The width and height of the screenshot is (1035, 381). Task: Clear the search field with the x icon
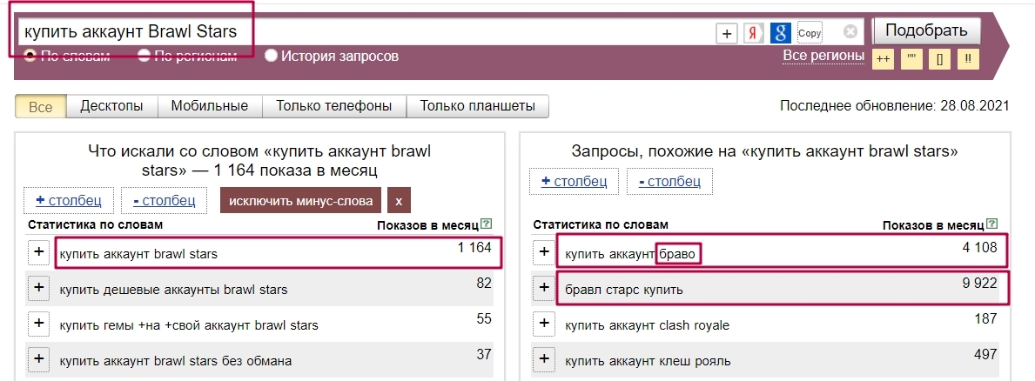pyautogui.click(x=850, y=31)
